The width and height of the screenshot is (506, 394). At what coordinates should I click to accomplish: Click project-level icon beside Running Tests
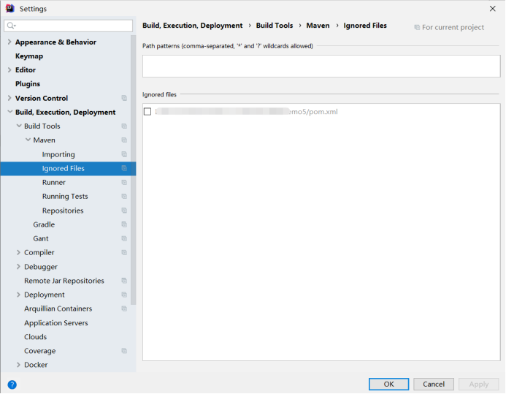124,197
